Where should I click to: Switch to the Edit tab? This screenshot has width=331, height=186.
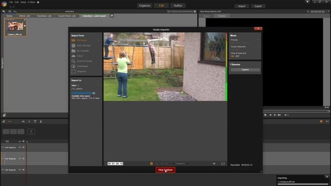[x=161, y=6]
